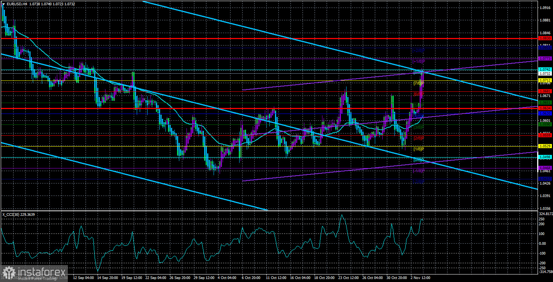Click the 1.0356 price scale value

(x=545, y=208)
